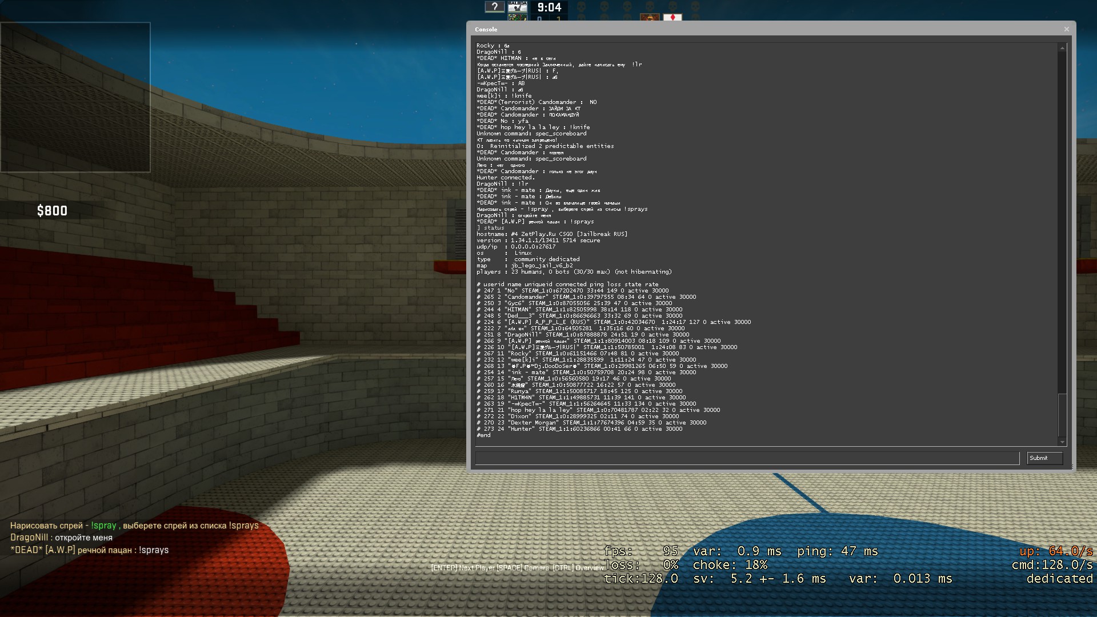Click the console scrollbar down arrow
This screenshot has height=617, width=1097.
[x=1062, y=442]
